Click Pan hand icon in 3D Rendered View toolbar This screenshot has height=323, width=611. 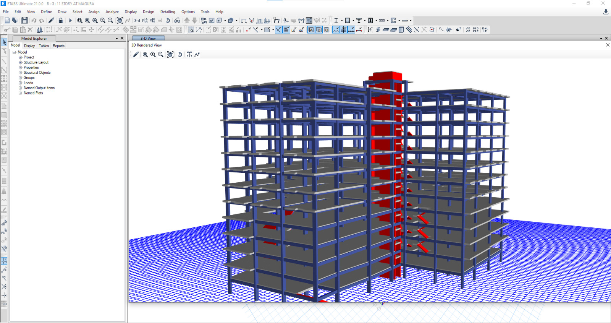170,55
